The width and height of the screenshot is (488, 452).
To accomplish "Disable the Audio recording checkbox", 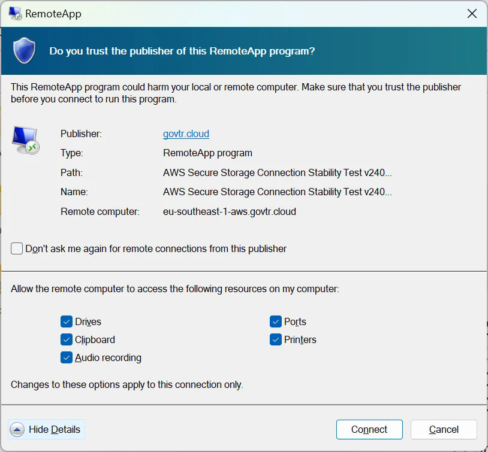I will 67,357.
